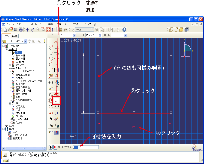The width and height of the screenshot is (204, 164).
Task: Open the モデル menu
Action: [20, 24]
